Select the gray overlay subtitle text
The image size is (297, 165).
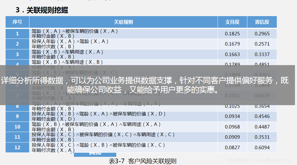145,85
